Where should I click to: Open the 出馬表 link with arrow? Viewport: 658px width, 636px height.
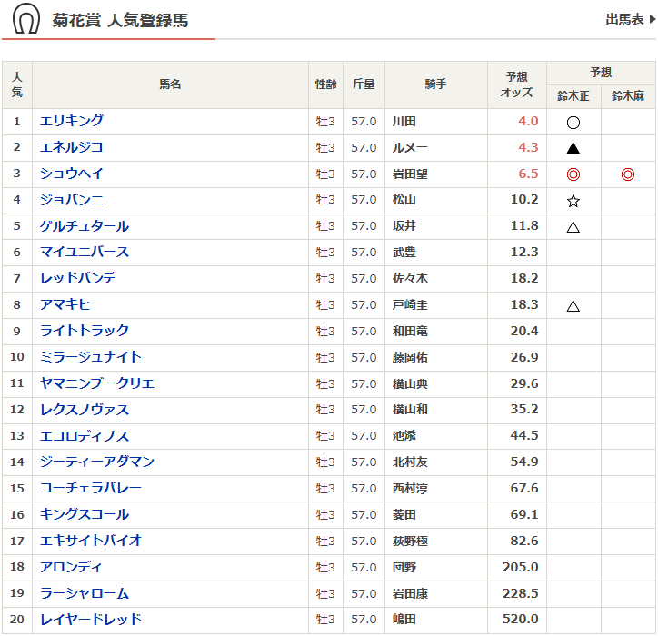(x=630, y=19)
